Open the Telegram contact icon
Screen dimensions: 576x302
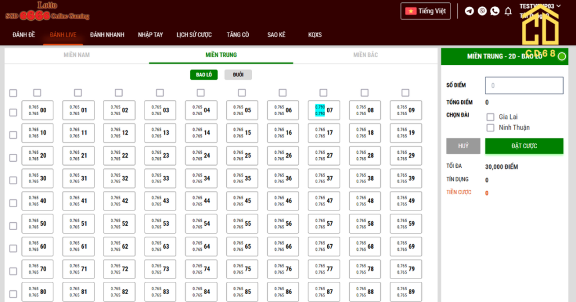[469, 11]
